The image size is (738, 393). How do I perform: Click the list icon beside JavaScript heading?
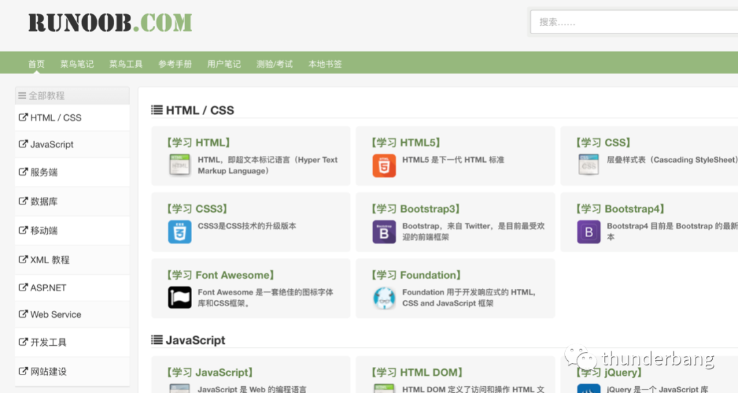(x=156, y=340)
